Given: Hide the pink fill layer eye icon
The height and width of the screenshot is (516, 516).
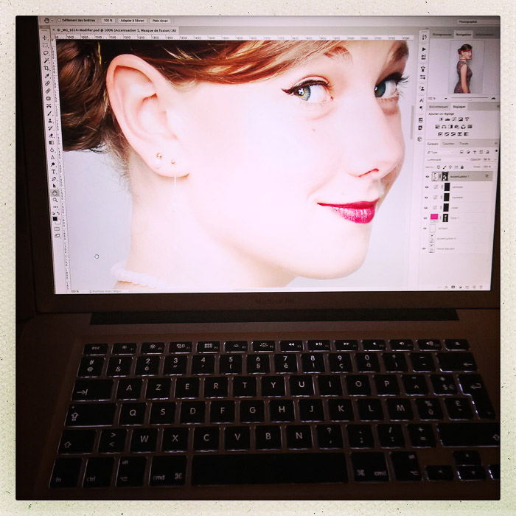Looking at the screenshot, I should (425, 218).
